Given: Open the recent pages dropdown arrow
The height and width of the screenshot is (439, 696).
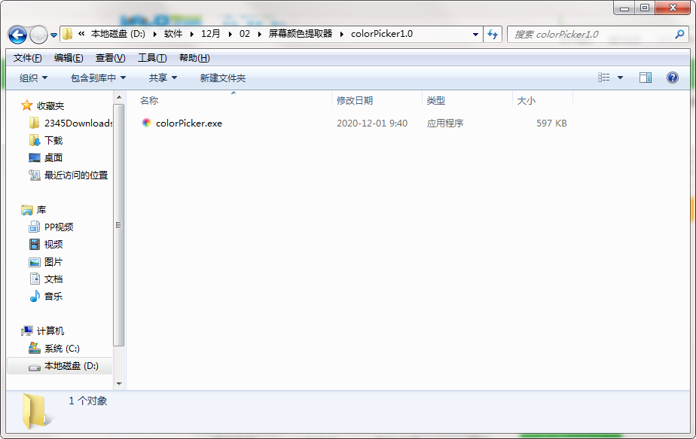Looking at the screenshot, I should pos(53,35).
